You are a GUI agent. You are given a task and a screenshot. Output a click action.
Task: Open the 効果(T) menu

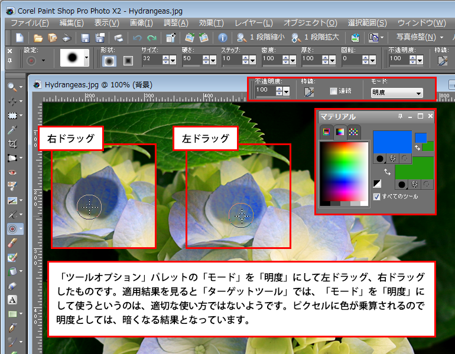[x=212, y=23]
